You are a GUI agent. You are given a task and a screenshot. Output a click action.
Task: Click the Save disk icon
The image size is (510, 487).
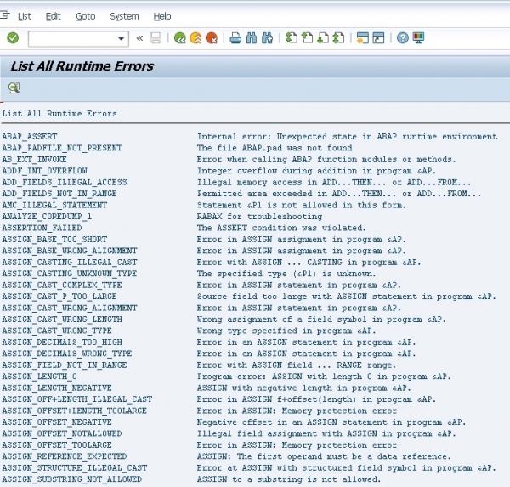[156, 38]
